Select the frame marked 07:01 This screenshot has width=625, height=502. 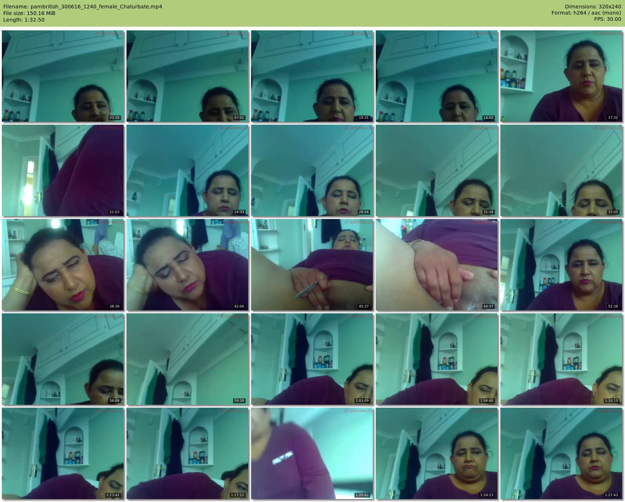click(187, 76)
